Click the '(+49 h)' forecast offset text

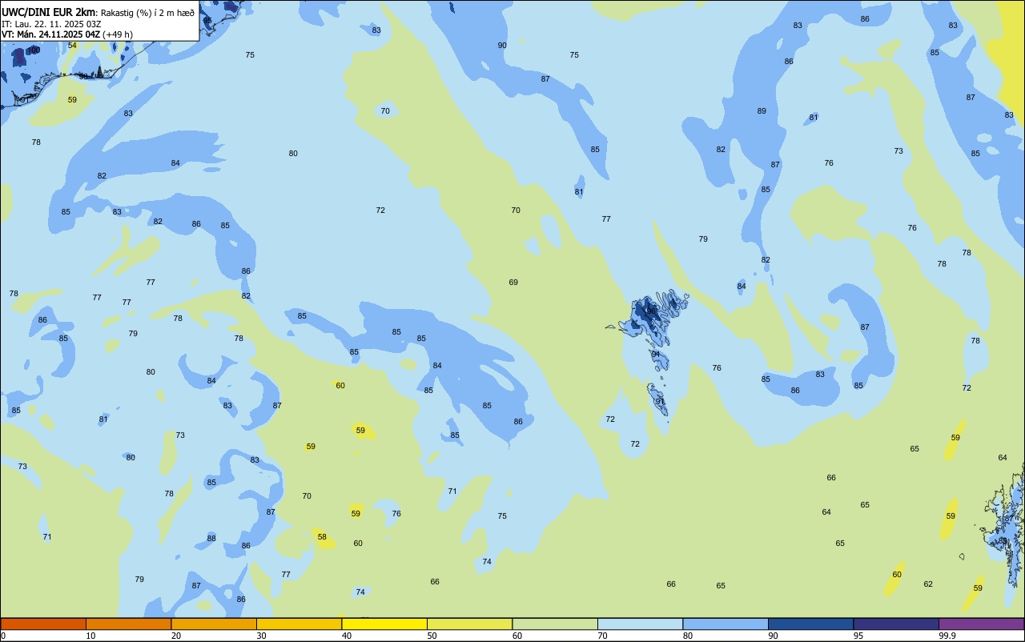118,34
